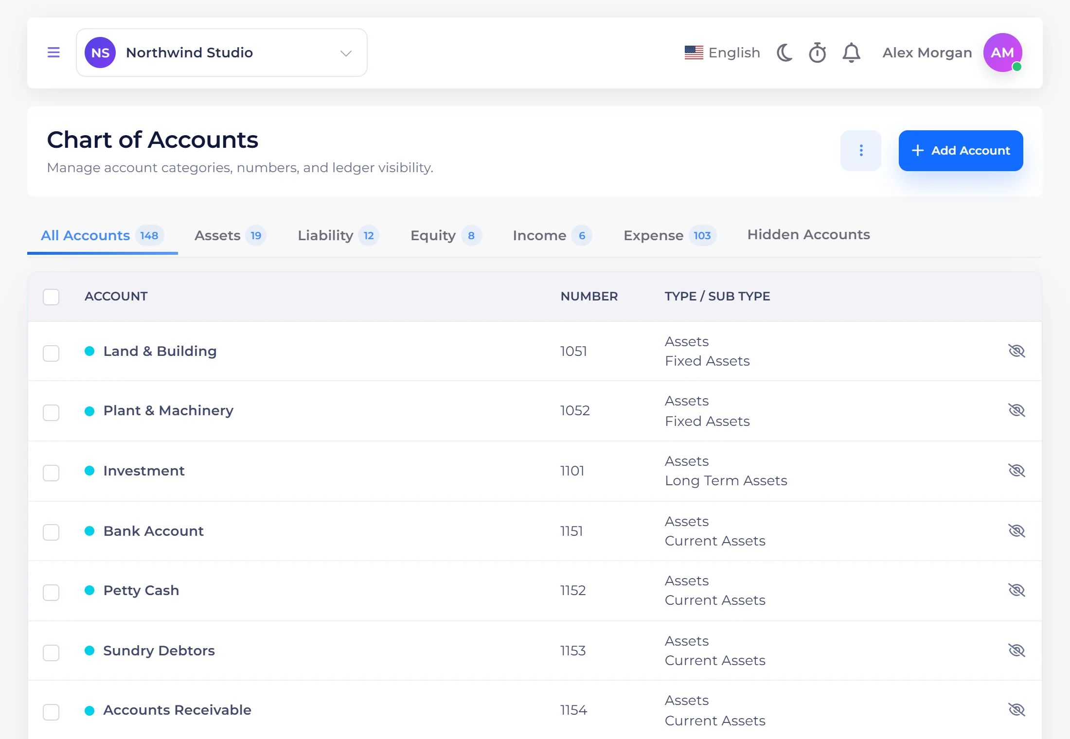The height and width of the screenshot is (739, 1070).
Task: Switch to the Assets tab
Action: click(231, 236)
